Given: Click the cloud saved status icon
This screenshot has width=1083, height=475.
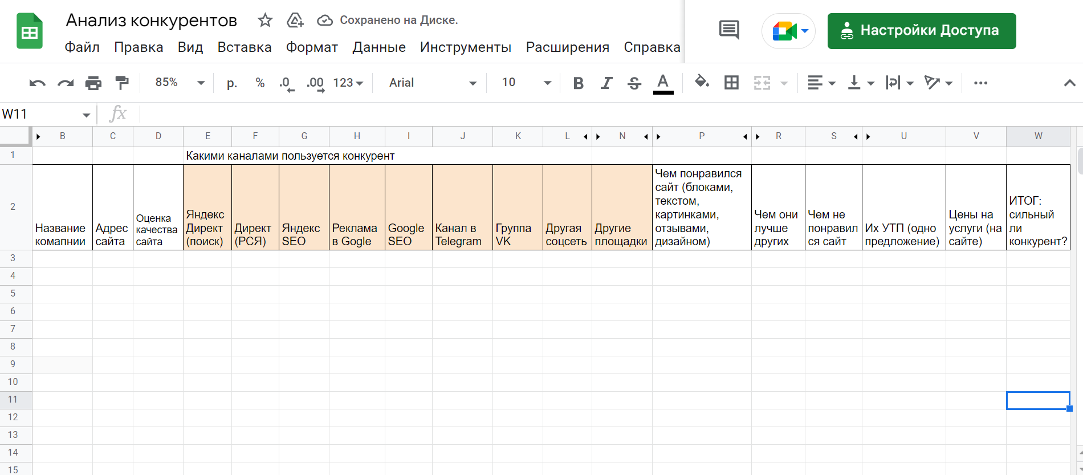Looking at the screenshot, I should (325, 21).
